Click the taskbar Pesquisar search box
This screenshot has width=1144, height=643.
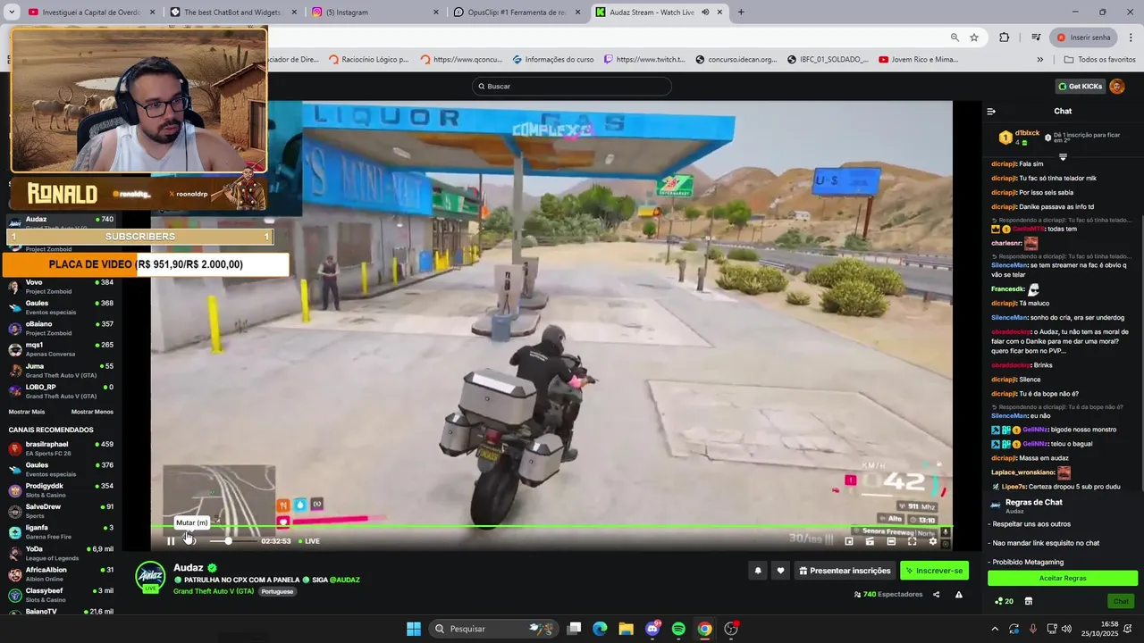coord(492,629)
